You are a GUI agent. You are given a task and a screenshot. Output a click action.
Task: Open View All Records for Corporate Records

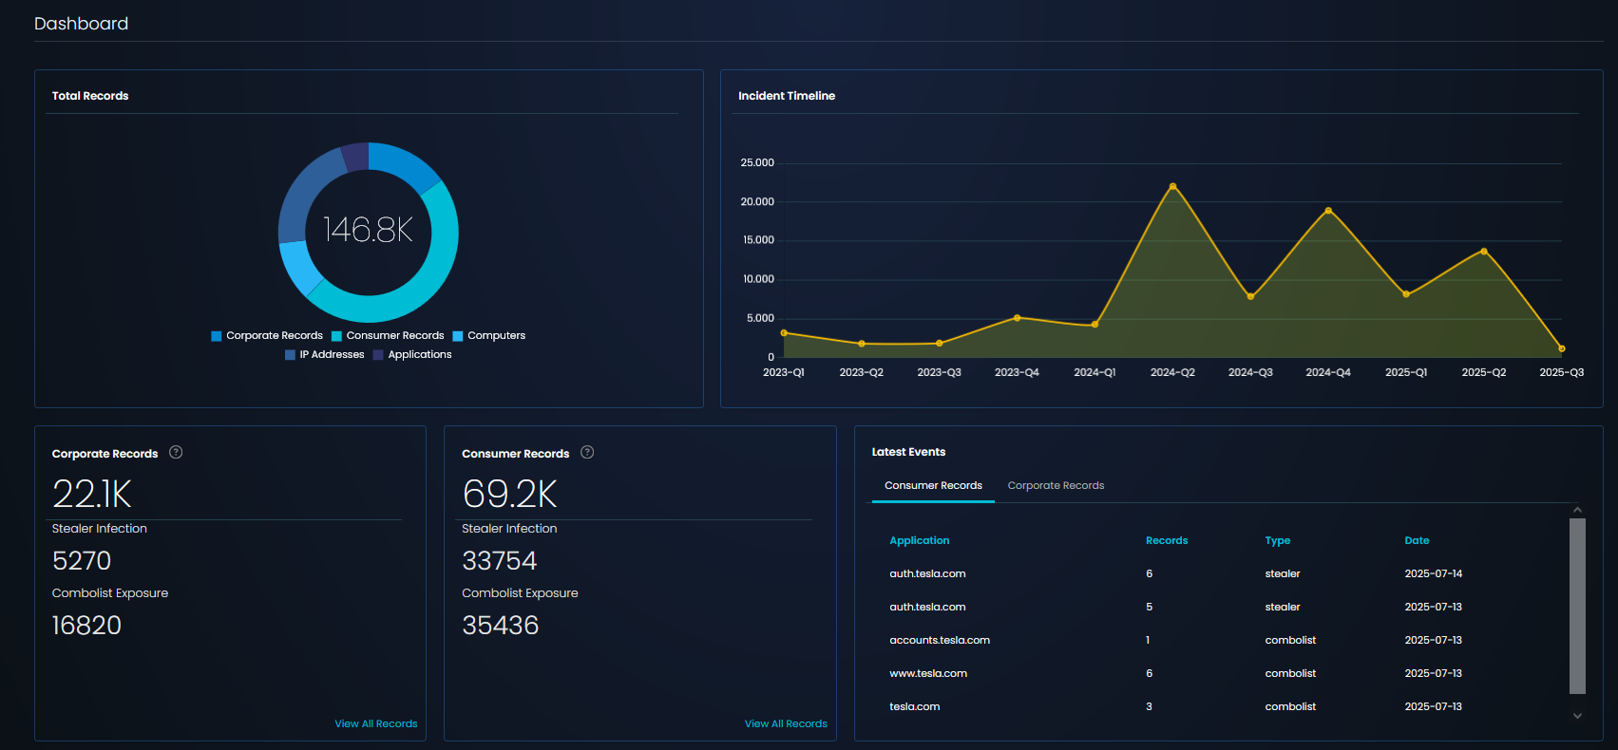click(375, 724)
